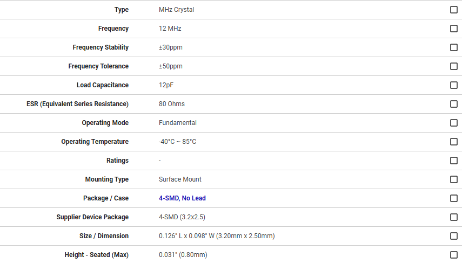Select the Frequency Stability ±30ppm checkbox

click(454, 47)
